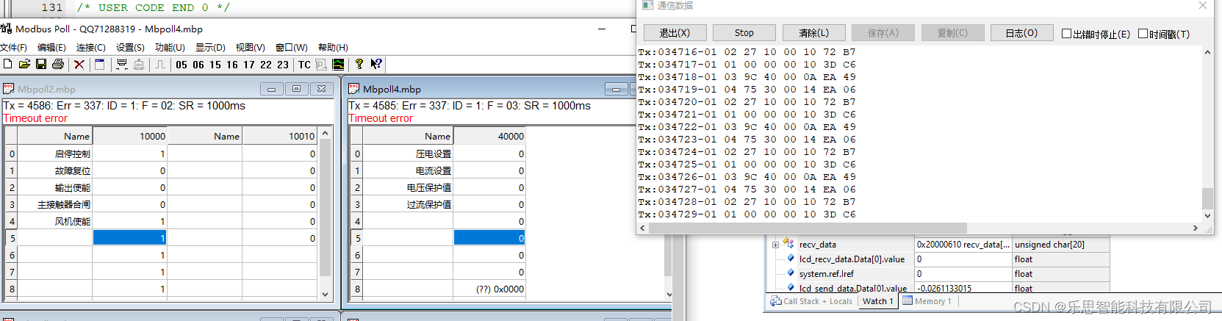Viewport: 1222px width, 321px height.
Task: Open the 连接(C) menu
Action: click(91, 48)
